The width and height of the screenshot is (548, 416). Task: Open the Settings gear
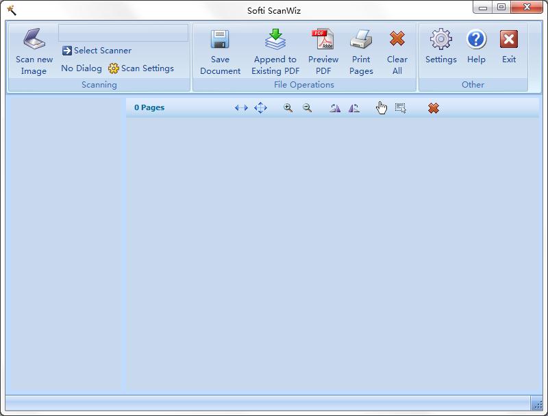440,40
